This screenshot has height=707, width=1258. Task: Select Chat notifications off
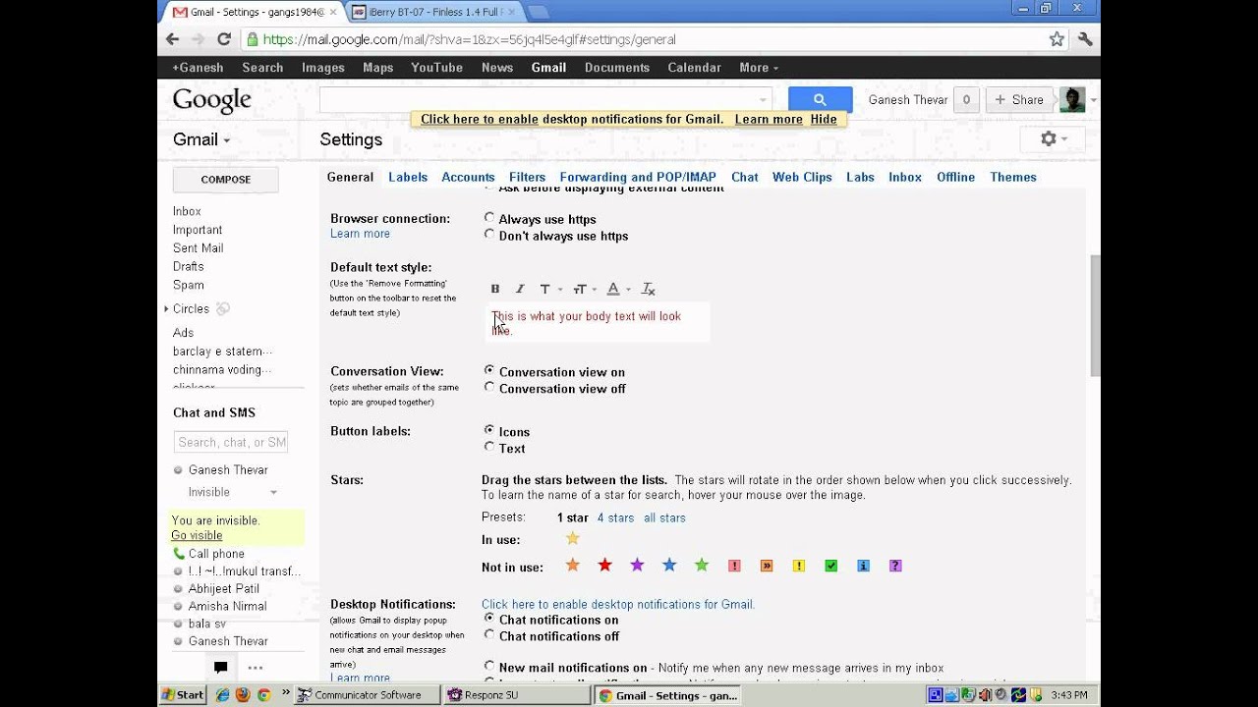(489, 635)
